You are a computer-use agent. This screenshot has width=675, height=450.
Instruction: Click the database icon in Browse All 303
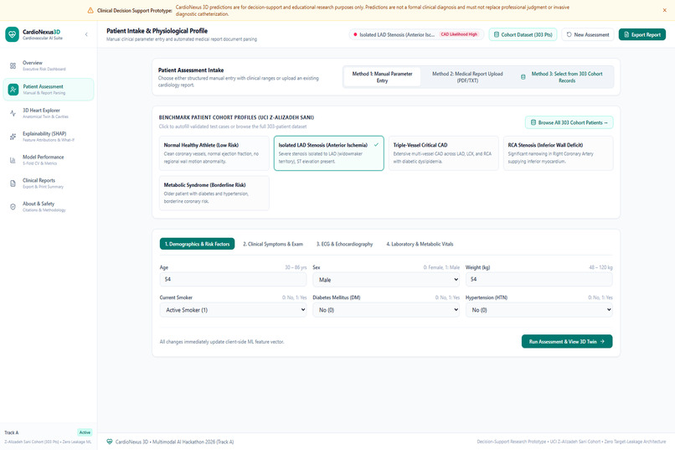(533, 122)
